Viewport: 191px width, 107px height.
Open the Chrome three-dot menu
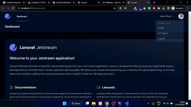pos(188,8)
